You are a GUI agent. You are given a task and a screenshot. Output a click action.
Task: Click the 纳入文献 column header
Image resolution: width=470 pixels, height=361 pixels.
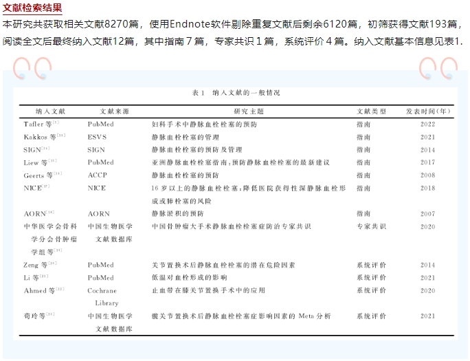click(50, 110)
